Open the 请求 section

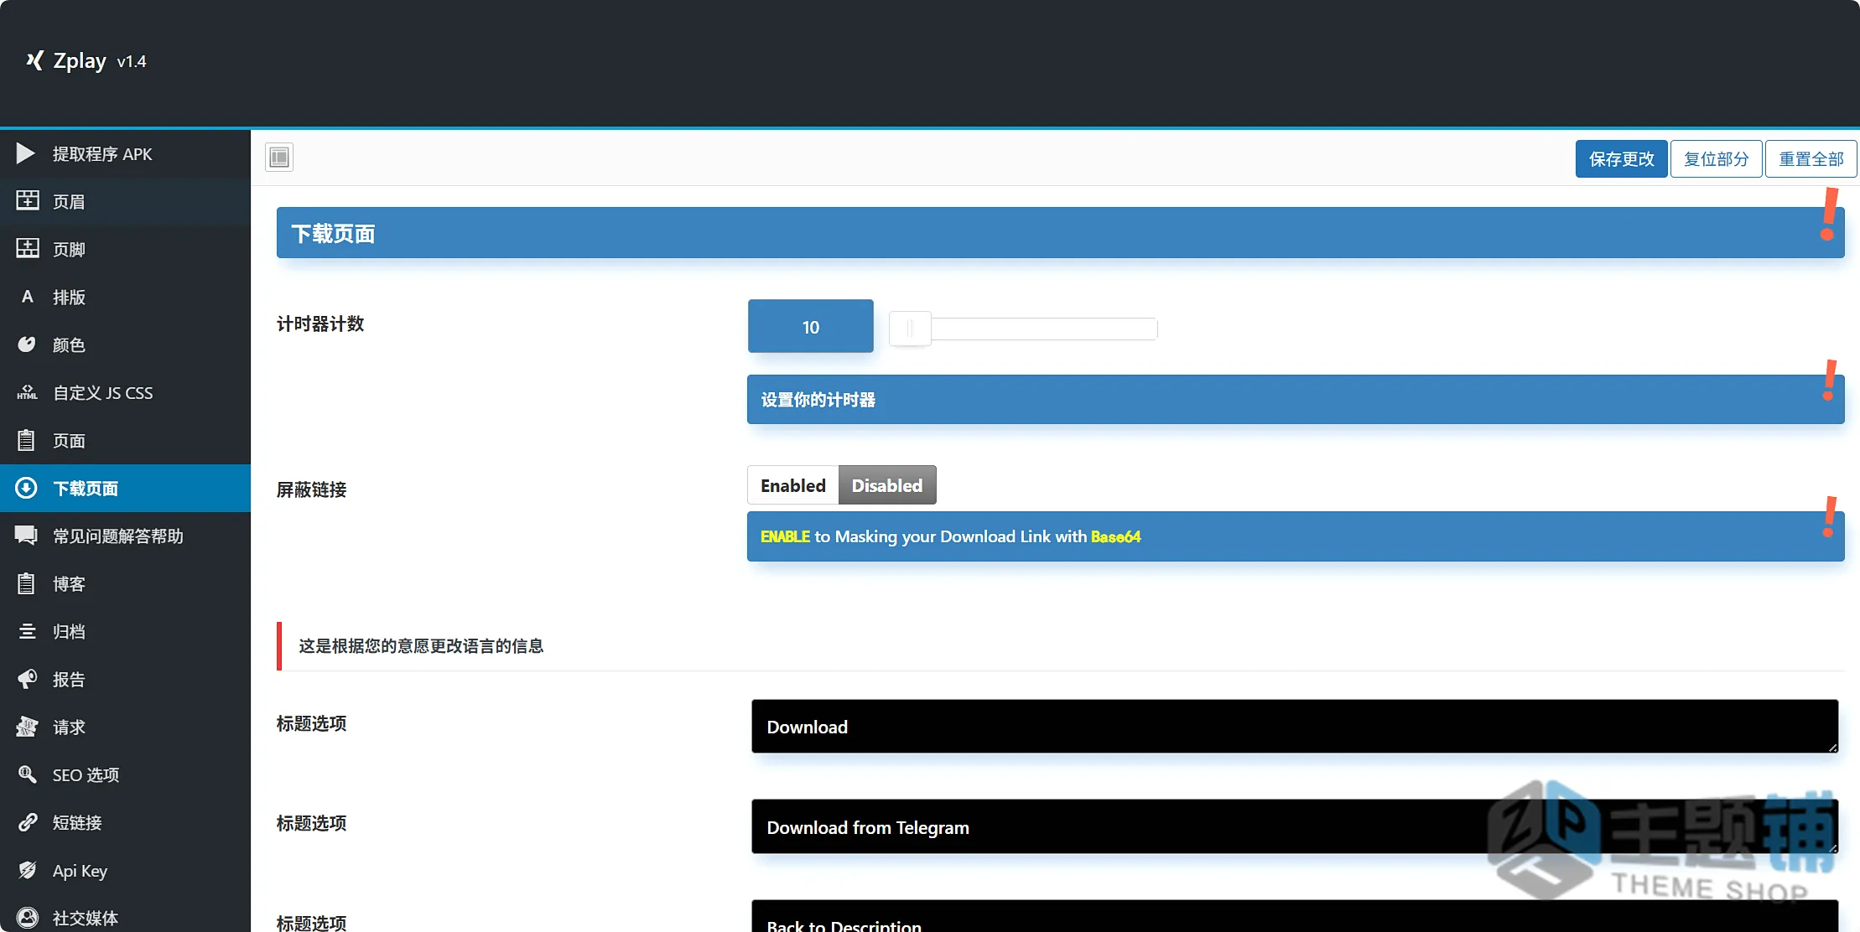pos(126,727)
